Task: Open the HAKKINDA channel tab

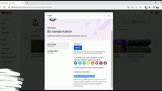Action: coord(124,30)
